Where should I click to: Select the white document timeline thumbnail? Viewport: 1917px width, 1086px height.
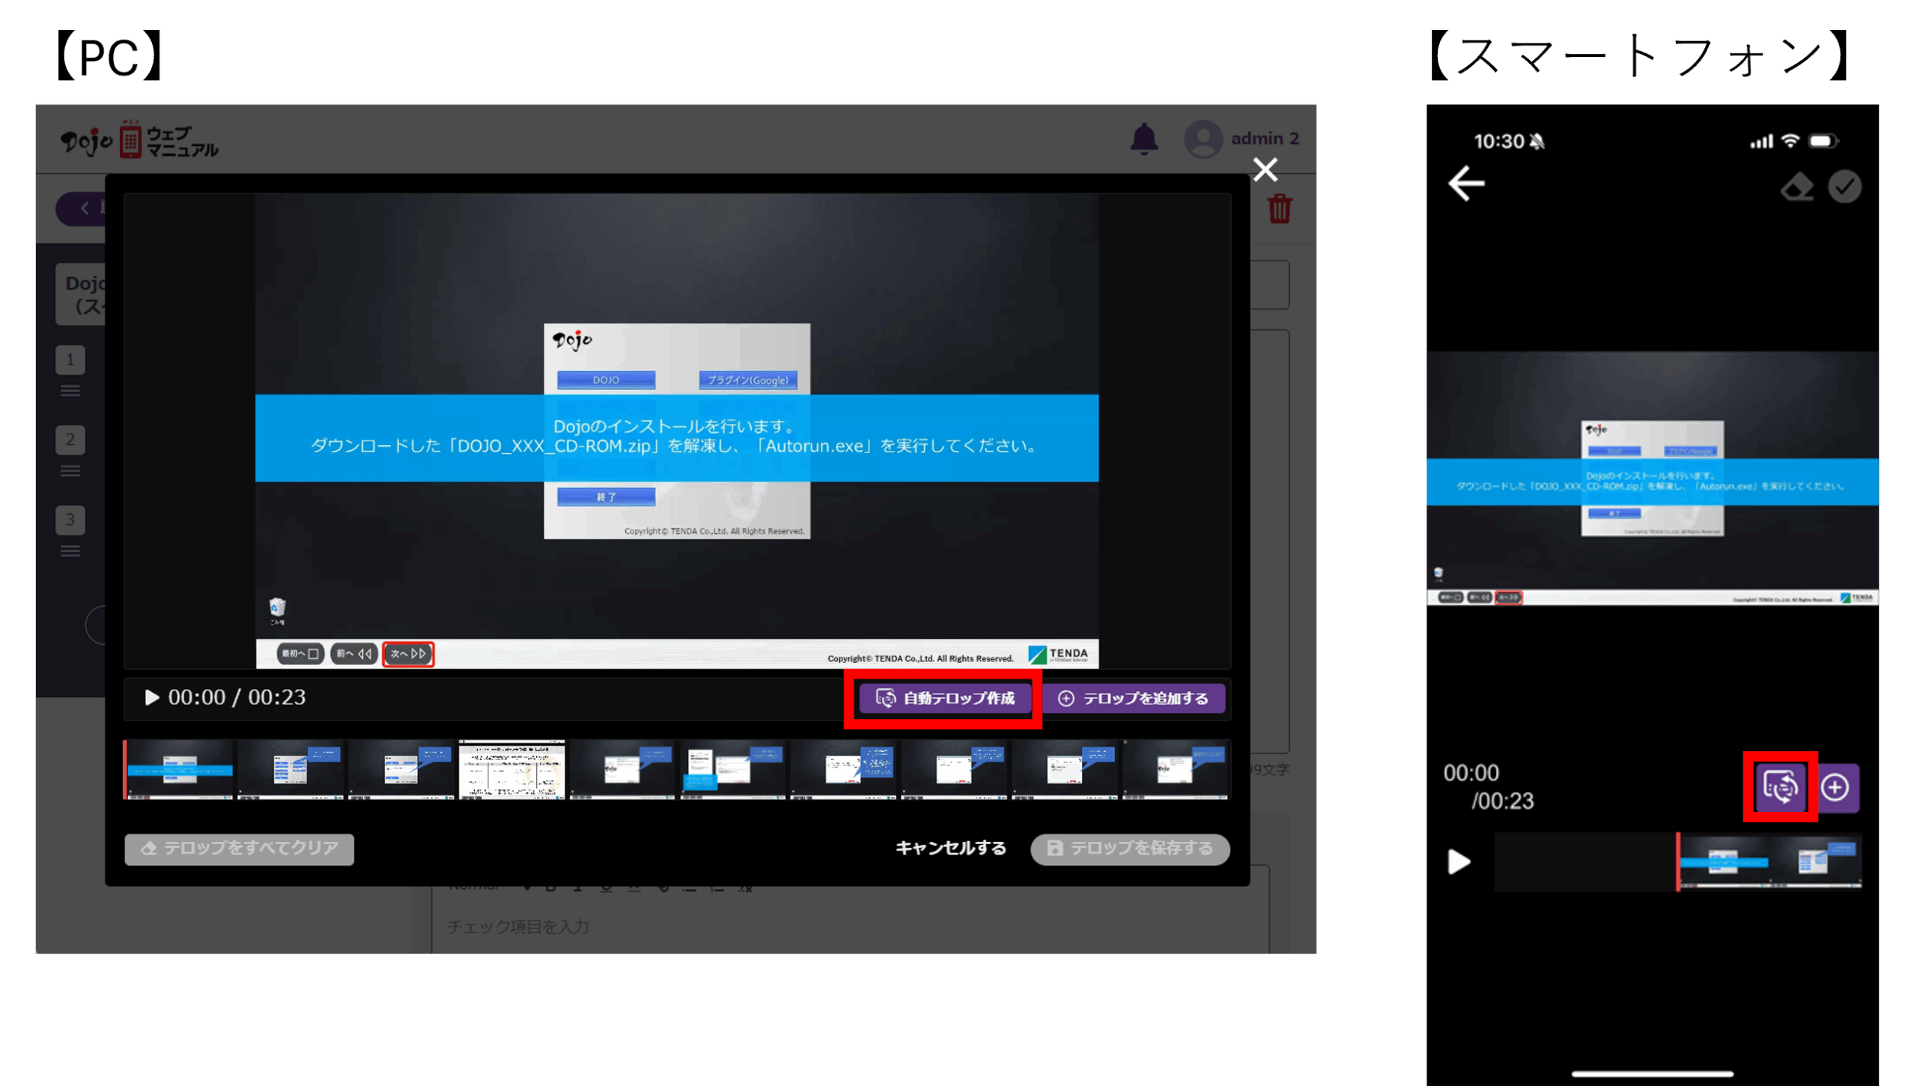click(x=511, y=769)
